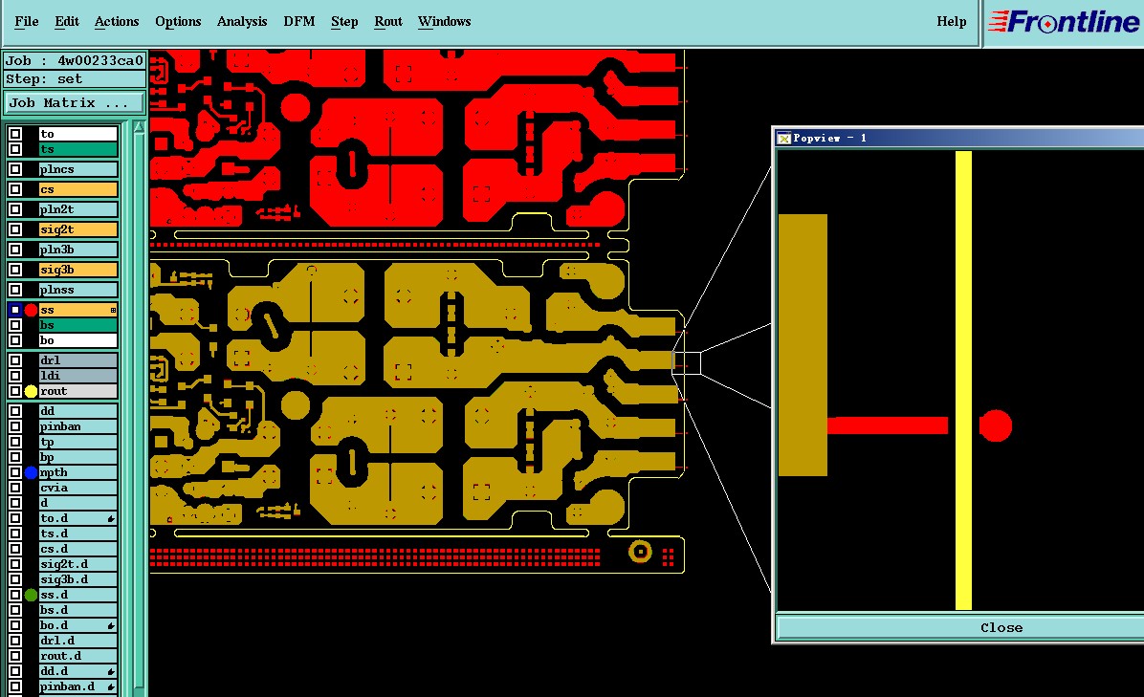Open the Actions menu
The width and height of the screenshot is (1144, 697).
(x=117, y=22)
